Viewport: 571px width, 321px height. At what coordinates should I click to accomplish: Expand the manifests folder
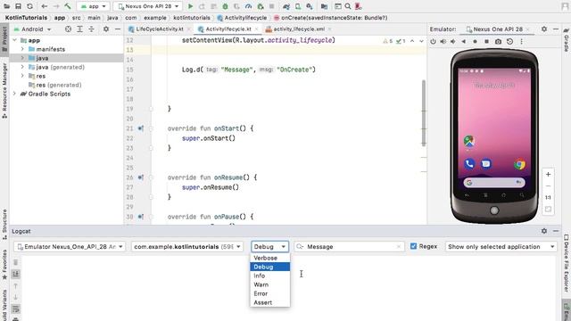tap(22, 49)
